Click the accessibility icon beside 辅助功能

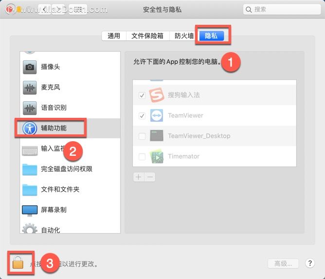30,128
